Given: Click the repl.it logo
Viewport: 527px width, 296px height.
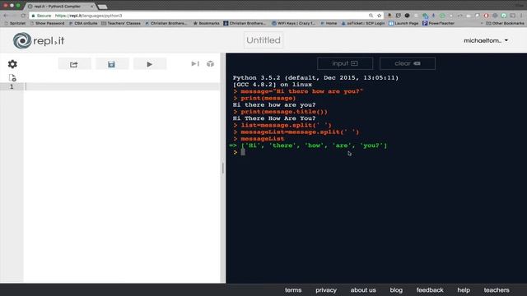Looking at the screenshot, I should [39, 40].
